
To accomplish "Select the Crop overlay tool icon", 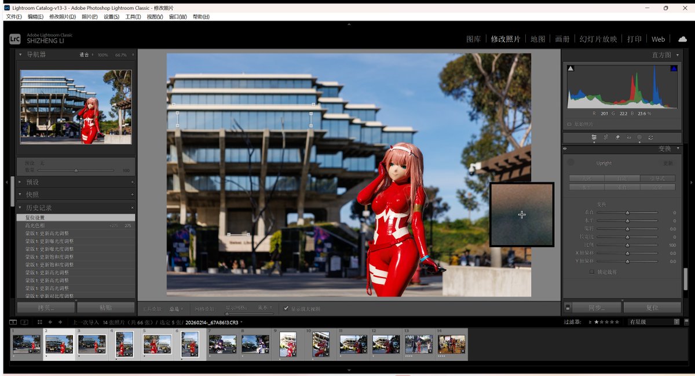I will point(606,137).
